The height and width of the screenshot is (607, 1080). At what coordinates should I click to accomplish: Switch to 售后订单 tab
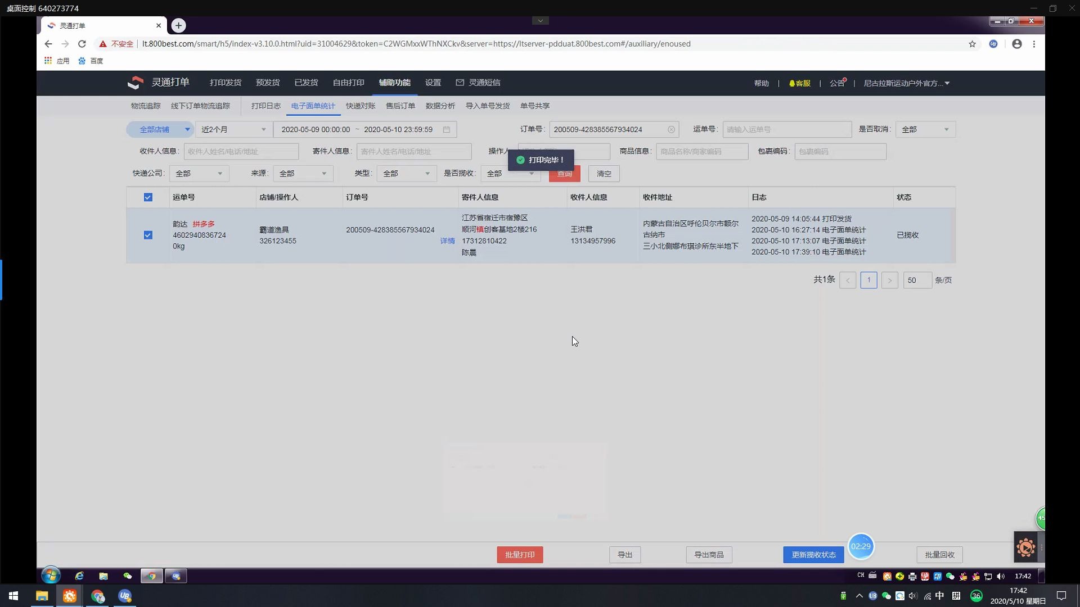tap(400, 106)
